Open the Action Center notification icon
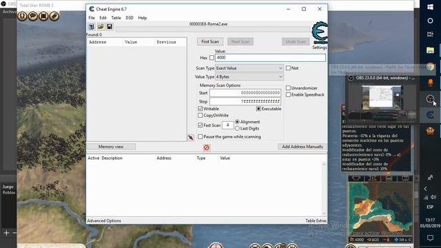The height and width of the screenshot is (248, 441). [430, 238]
